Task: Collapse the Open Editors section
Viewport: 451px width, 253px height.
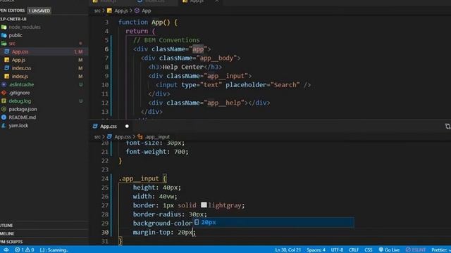Action: pyautogui.click(x=13, y=11)
